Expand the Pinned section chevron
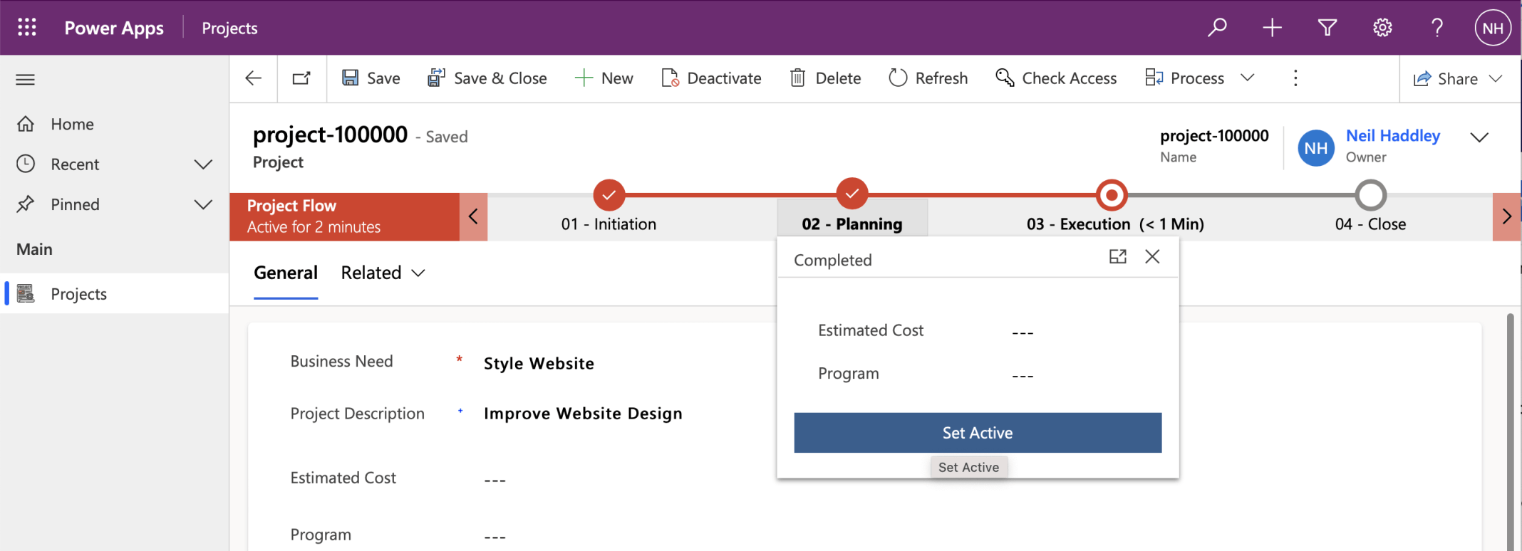Screen dimensions: 1522x551 (x=203, y=205)
